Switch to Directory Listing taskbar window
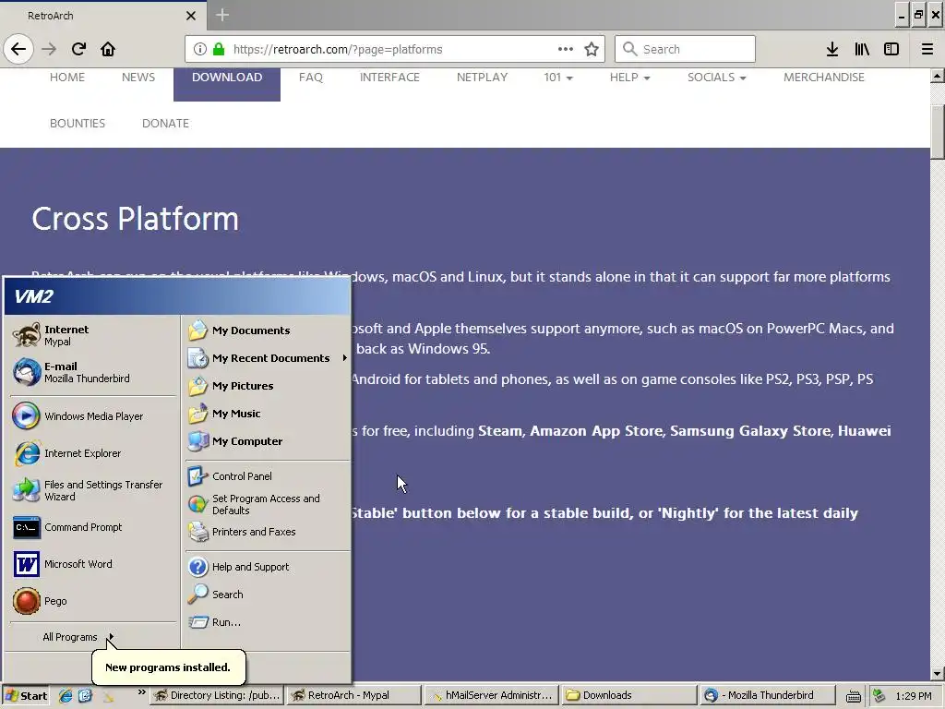 [x=216, y=696]
